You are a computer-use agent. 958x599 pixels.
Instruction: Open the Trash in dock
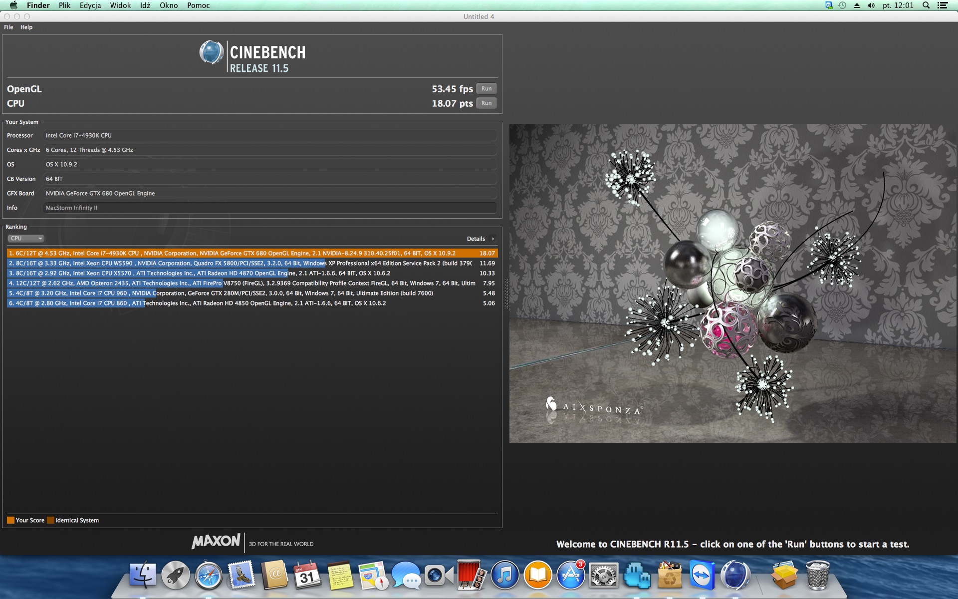[x=817, y=576]
